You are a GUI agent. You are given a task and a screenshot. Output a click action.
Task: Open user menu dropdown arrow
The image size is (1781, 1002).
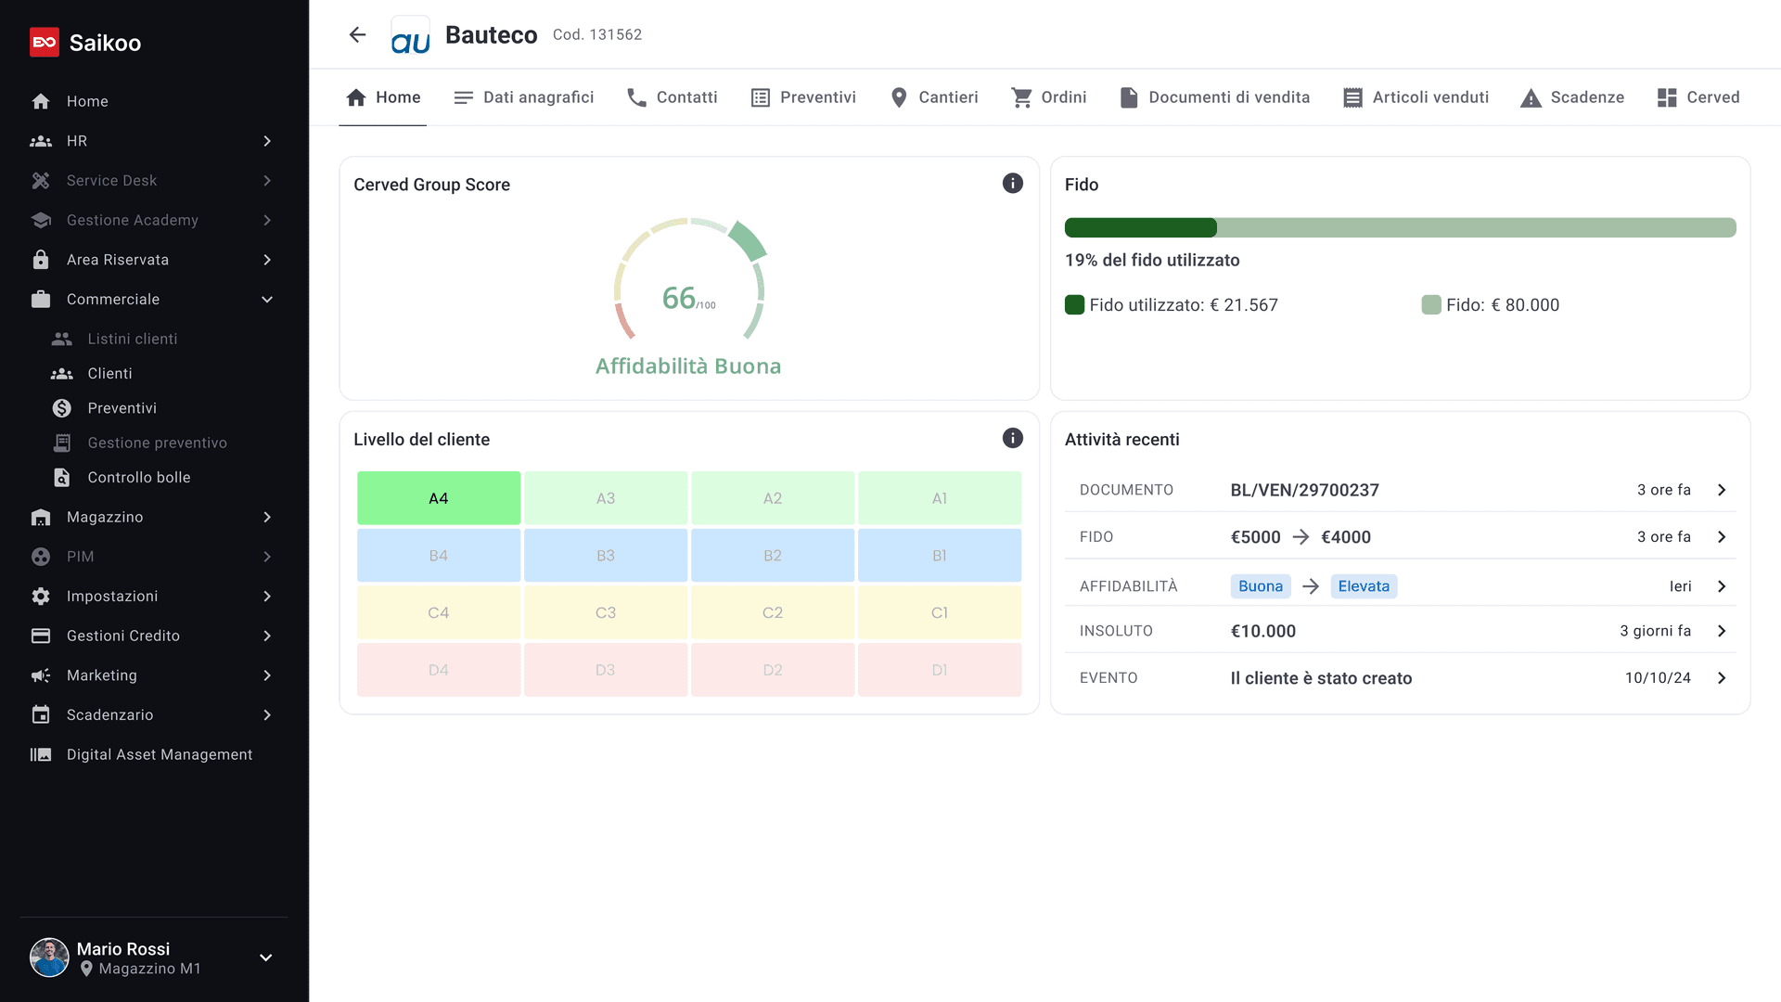pos(265,957)
